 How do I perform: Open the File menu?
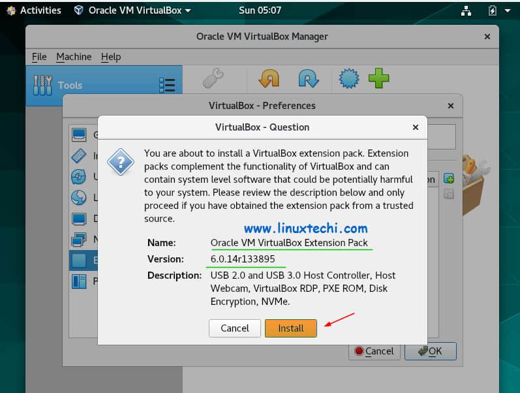pyautogui.click(x=39, y=57)
